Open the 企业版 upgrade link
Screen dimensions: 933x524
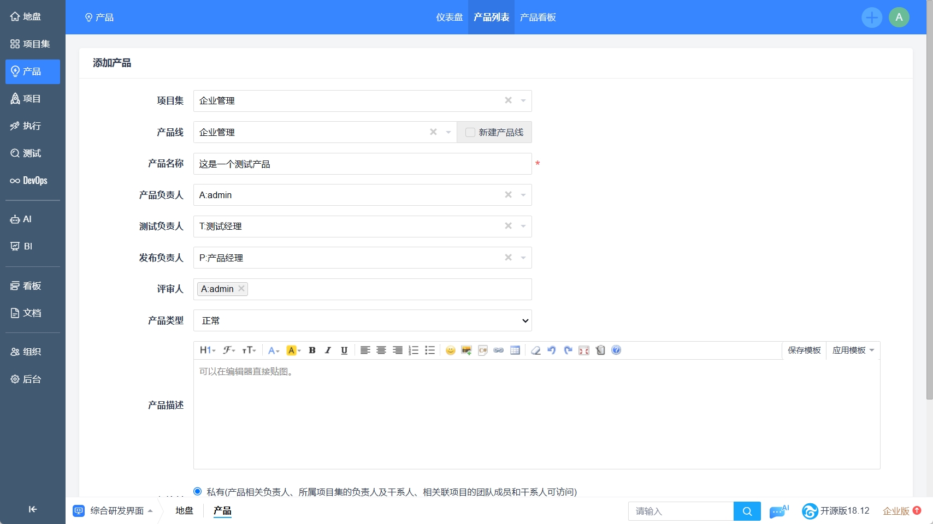pyautogui.click(x=896, y=511)
